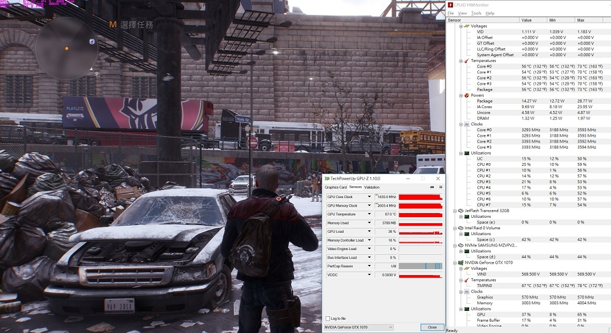Click the Powers flame icon in HWMonitor
Image resolution: width=611 pixels, height=333 pixels.
click(x=467, y=95)
